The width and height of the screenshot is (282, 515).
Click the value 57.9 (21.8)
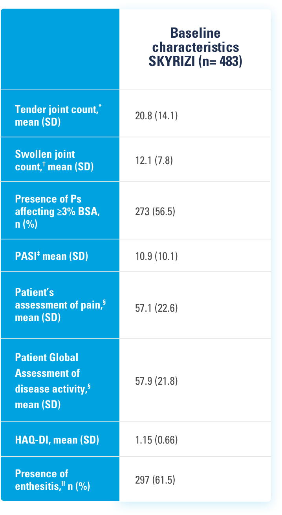156,381
